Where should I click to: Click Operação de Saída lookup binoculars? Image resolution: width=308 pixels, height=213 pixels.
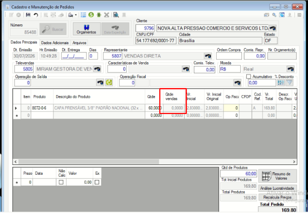[100, 82]
